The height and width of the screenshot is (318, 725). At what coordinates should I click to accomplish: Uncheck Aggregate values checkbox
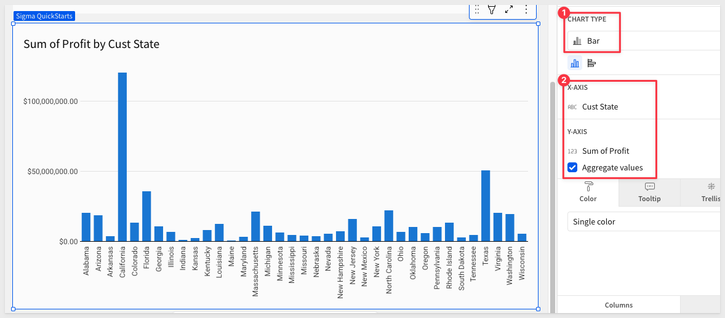(x=572, y=167)
